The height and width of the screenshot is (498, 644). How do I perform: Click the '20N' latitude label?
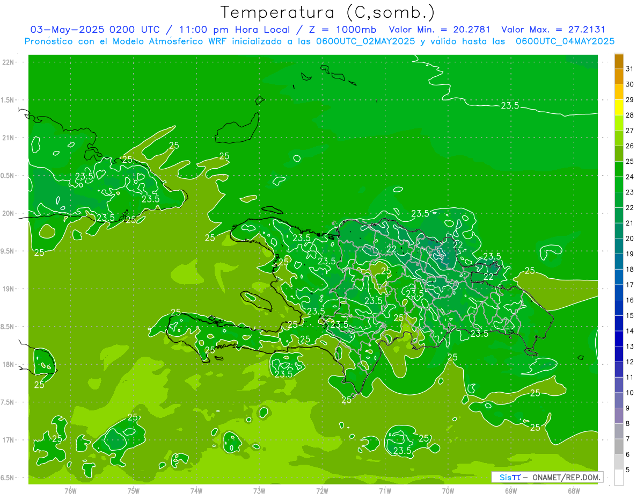8,213
